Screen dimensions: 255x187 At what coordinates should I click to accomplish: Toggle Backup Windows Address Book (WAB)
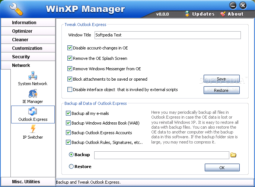click(68, 123)
